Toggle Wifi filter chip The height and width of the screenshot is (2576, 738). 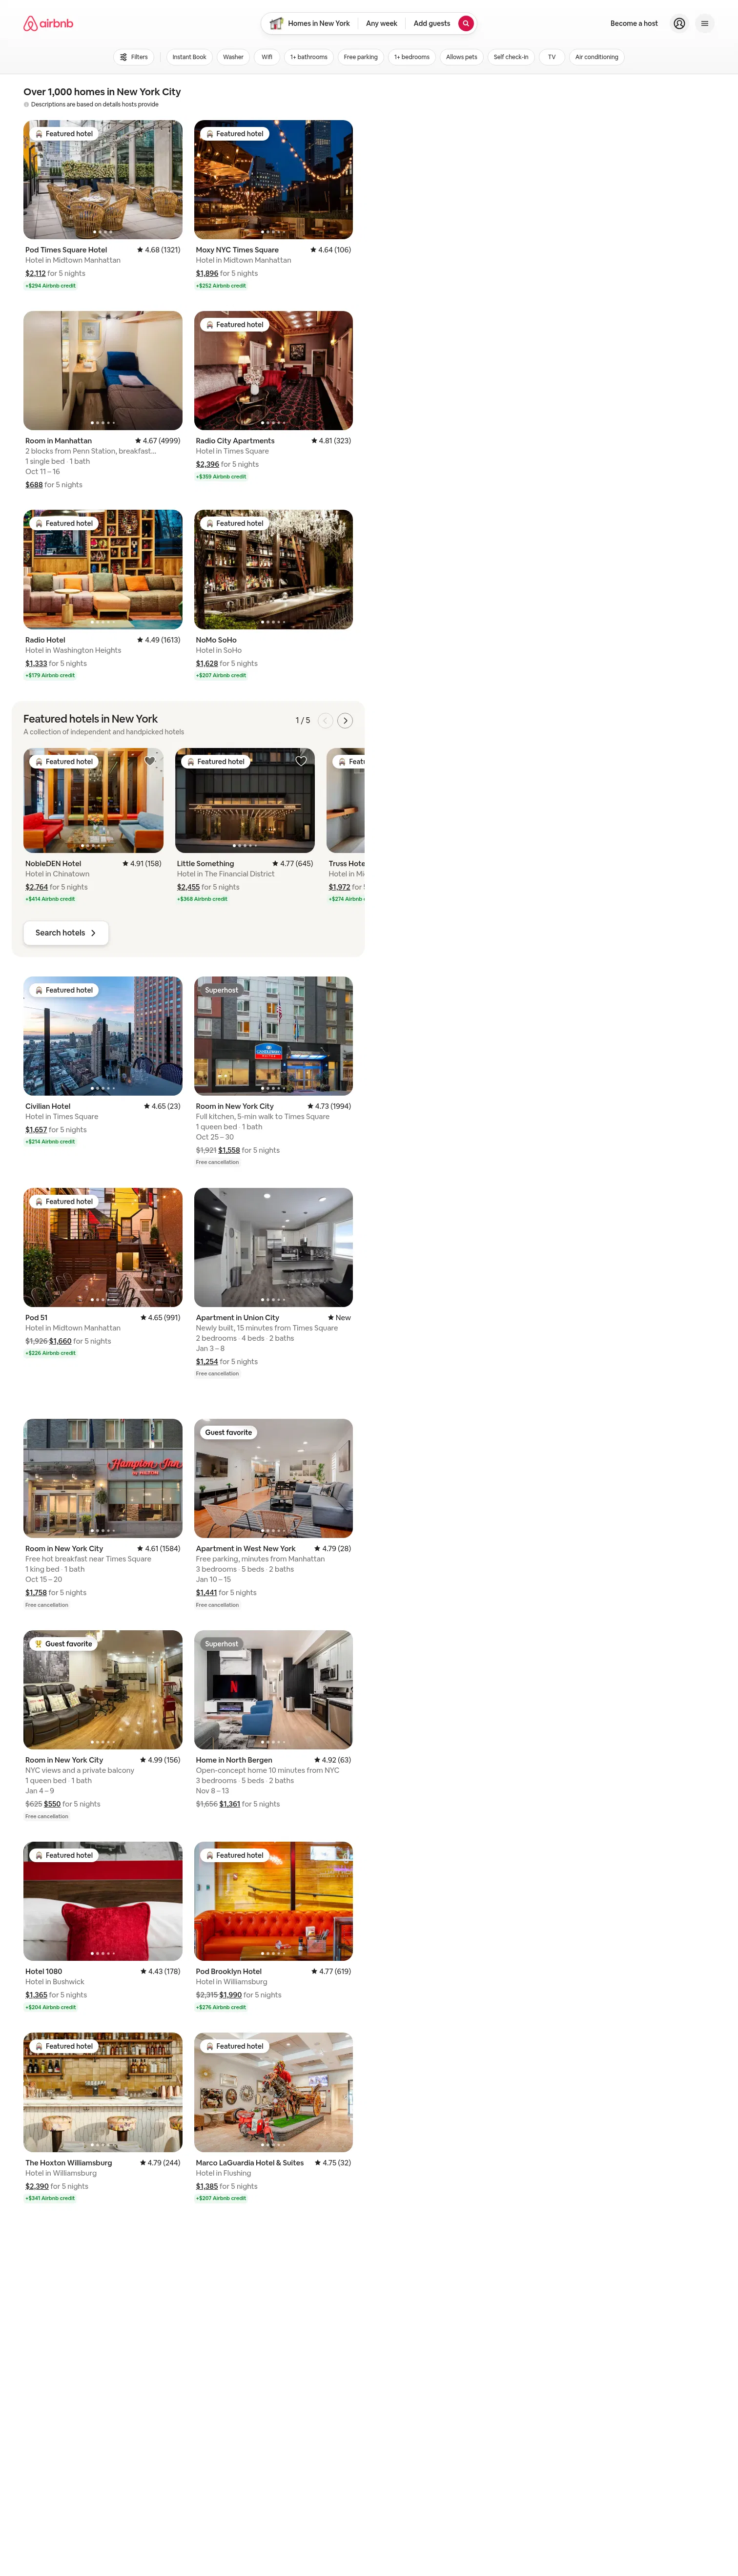[267, 57]
